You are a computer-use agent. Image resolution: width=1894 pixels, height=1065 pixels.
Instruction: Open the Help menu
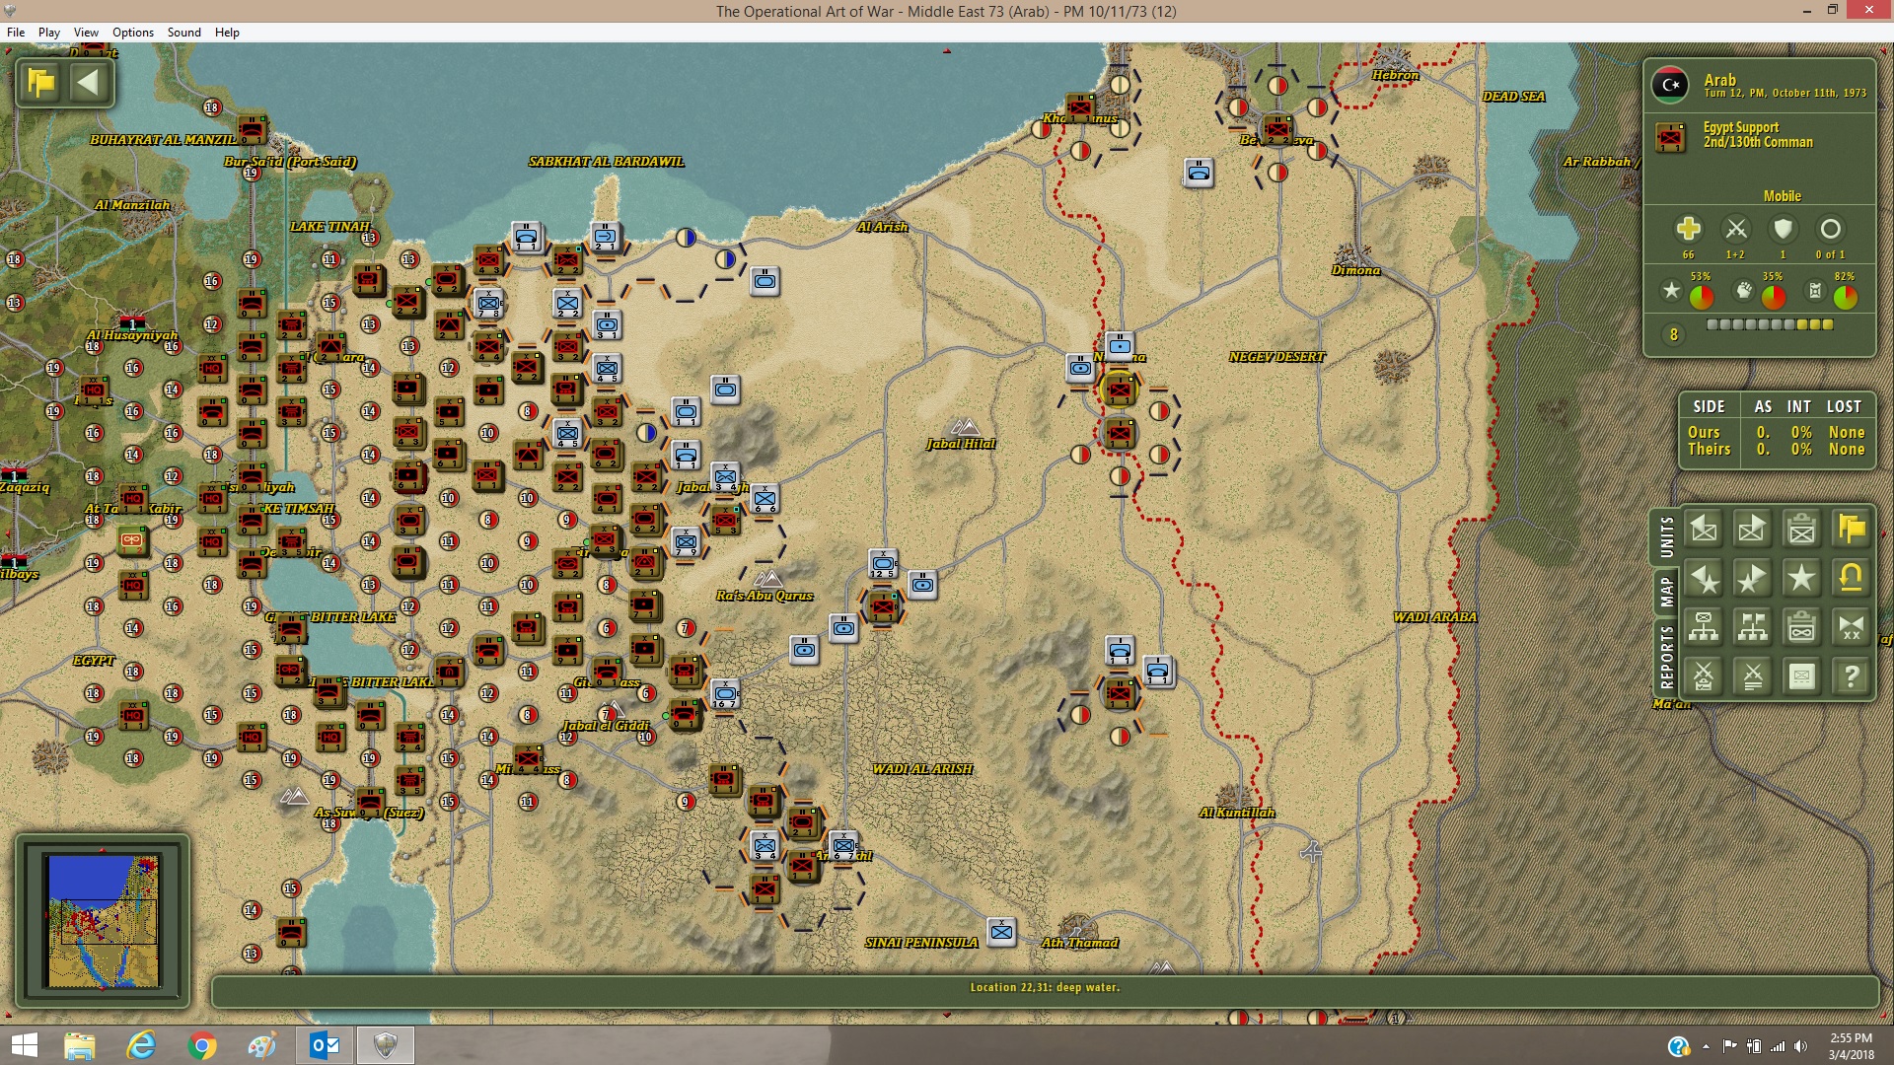(x=227, y=33)
